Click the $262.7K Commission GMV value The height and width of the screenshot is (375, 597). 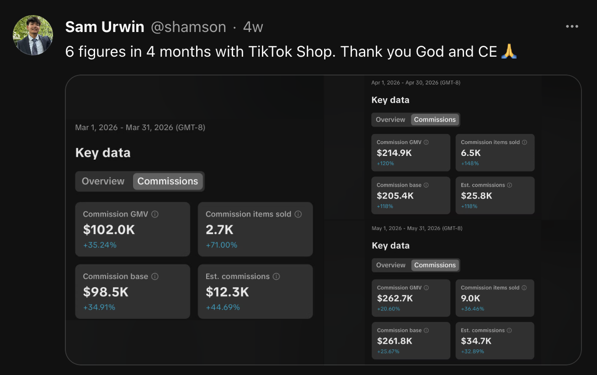[x=395, y=299]
